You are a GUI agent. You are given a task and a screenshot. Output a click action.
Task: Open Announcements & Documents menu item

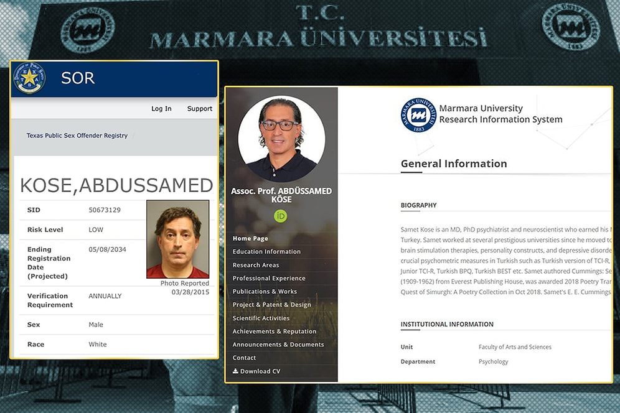[x=278, y=345]
